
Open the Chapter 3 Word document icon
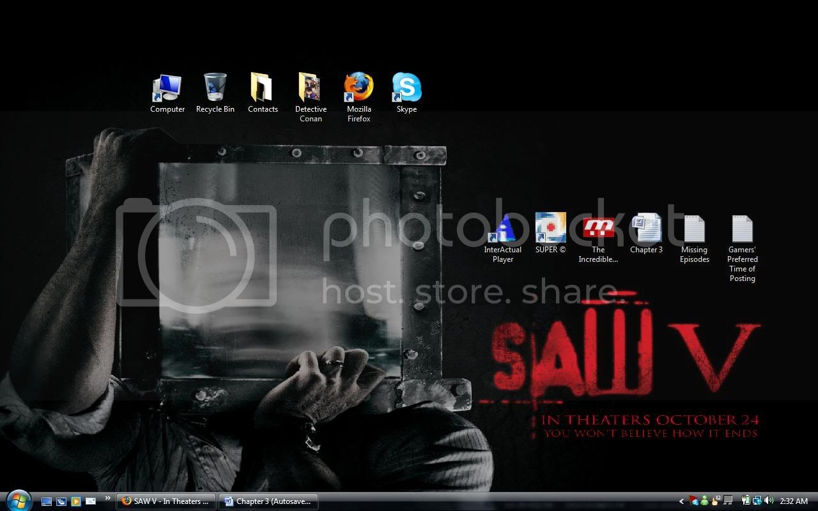click(x=646, y=229)
